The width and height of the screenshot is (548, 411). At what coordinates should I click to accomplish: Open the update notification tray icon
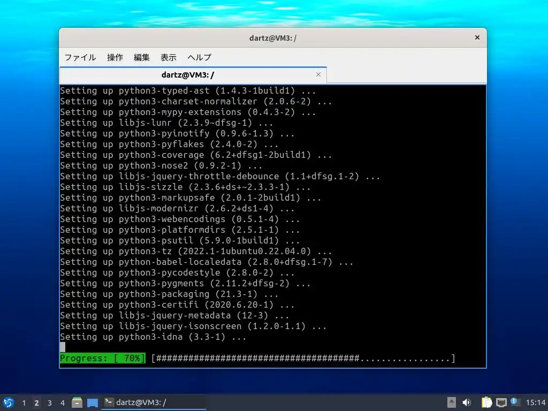point(515,402)
